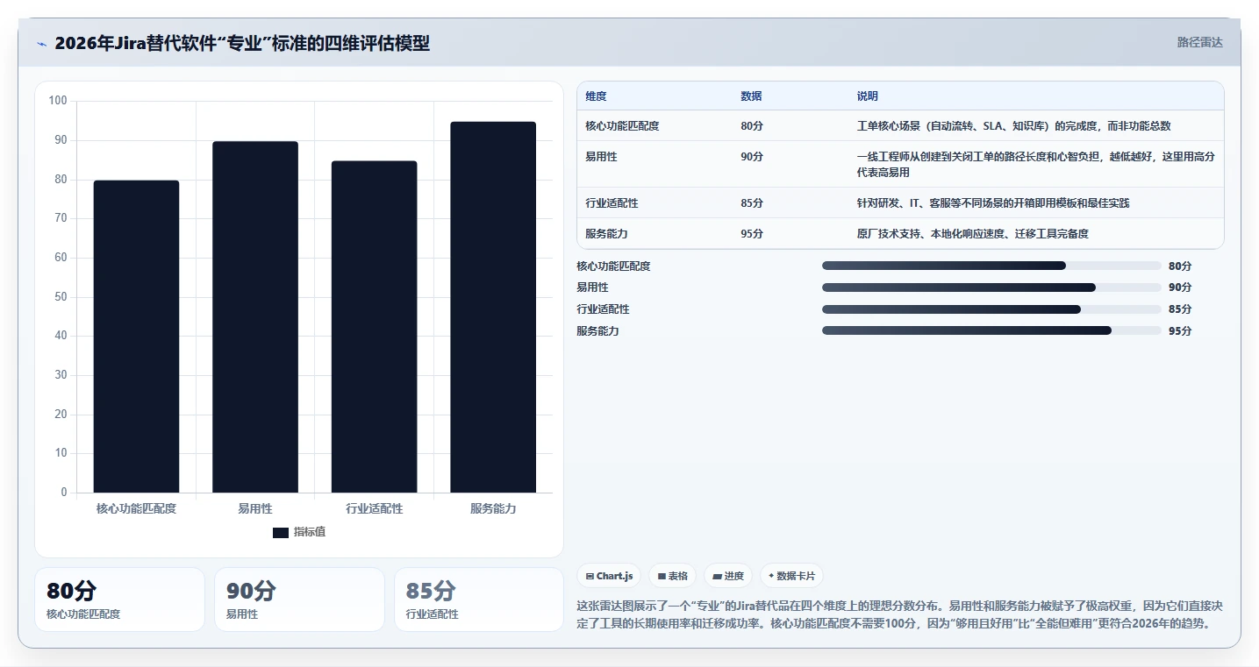The width and height of the screenshot is (1259, 667).
Task: Click the 维度 column header
Action: (x=655, y=96)
